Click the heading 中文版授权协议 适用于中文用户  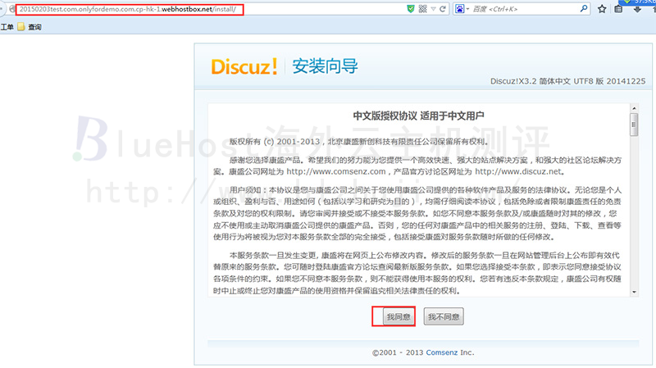click(418, 116)
